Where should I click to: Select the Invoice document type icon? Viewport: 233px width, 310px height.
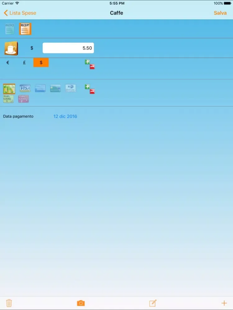tap(10, 29)
